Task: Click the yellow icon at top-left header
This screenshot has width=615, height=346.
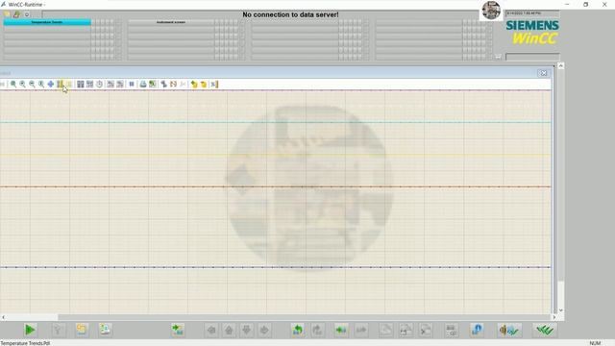Action: tap(7, 14)
